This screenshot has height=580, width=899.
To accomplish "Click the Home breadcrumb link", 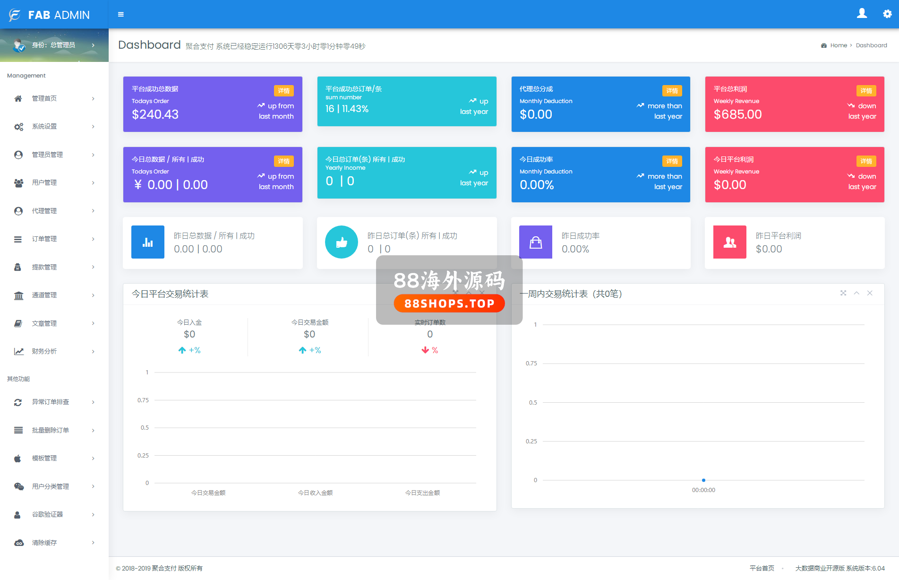I will pos(839,45).
